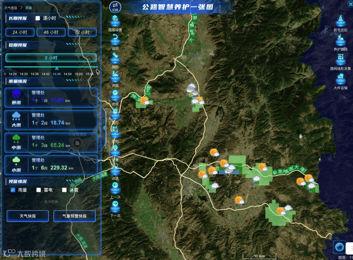Click the 大雨 heavy rain cloud icon

16,116
